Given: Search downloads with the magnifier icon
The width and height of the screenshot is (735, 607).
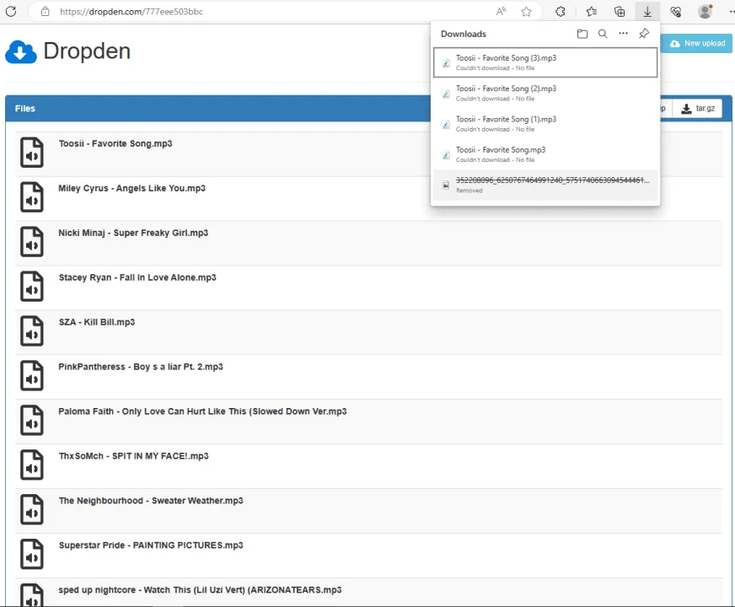Looking at the screenshot, I should [603, 34].
